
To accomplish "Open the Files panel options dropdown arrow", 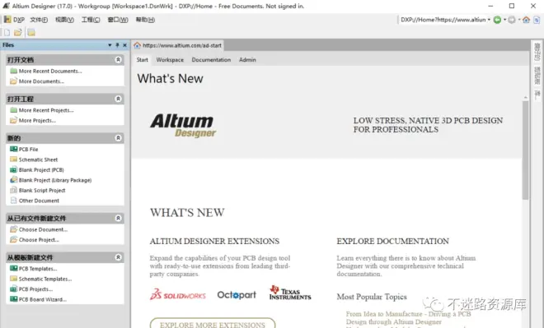I will click(110, 45).
